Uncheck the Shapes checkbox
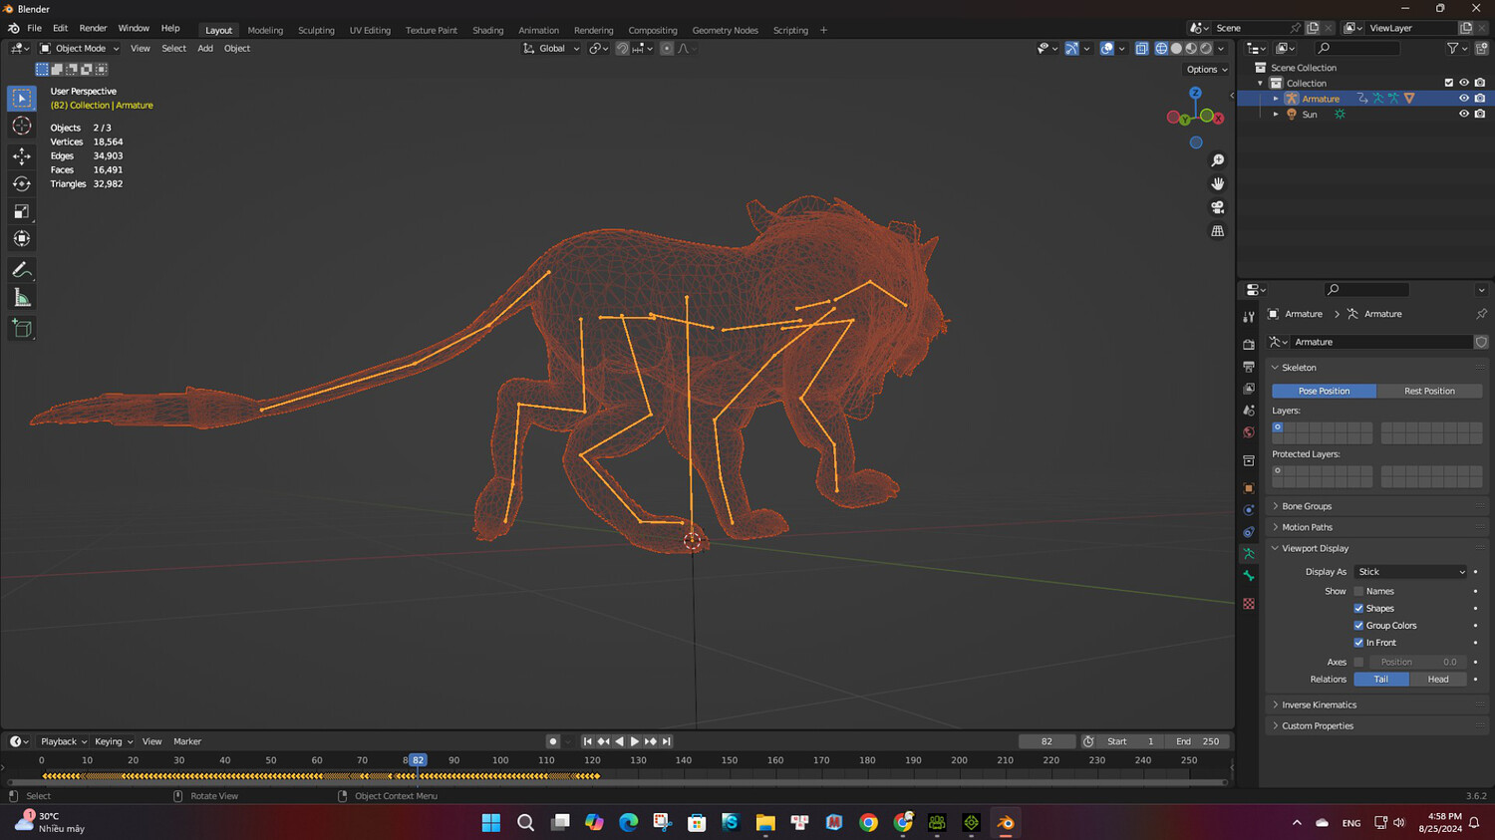The width and height of the screenshot is (1495, 840). (1358, 609)
